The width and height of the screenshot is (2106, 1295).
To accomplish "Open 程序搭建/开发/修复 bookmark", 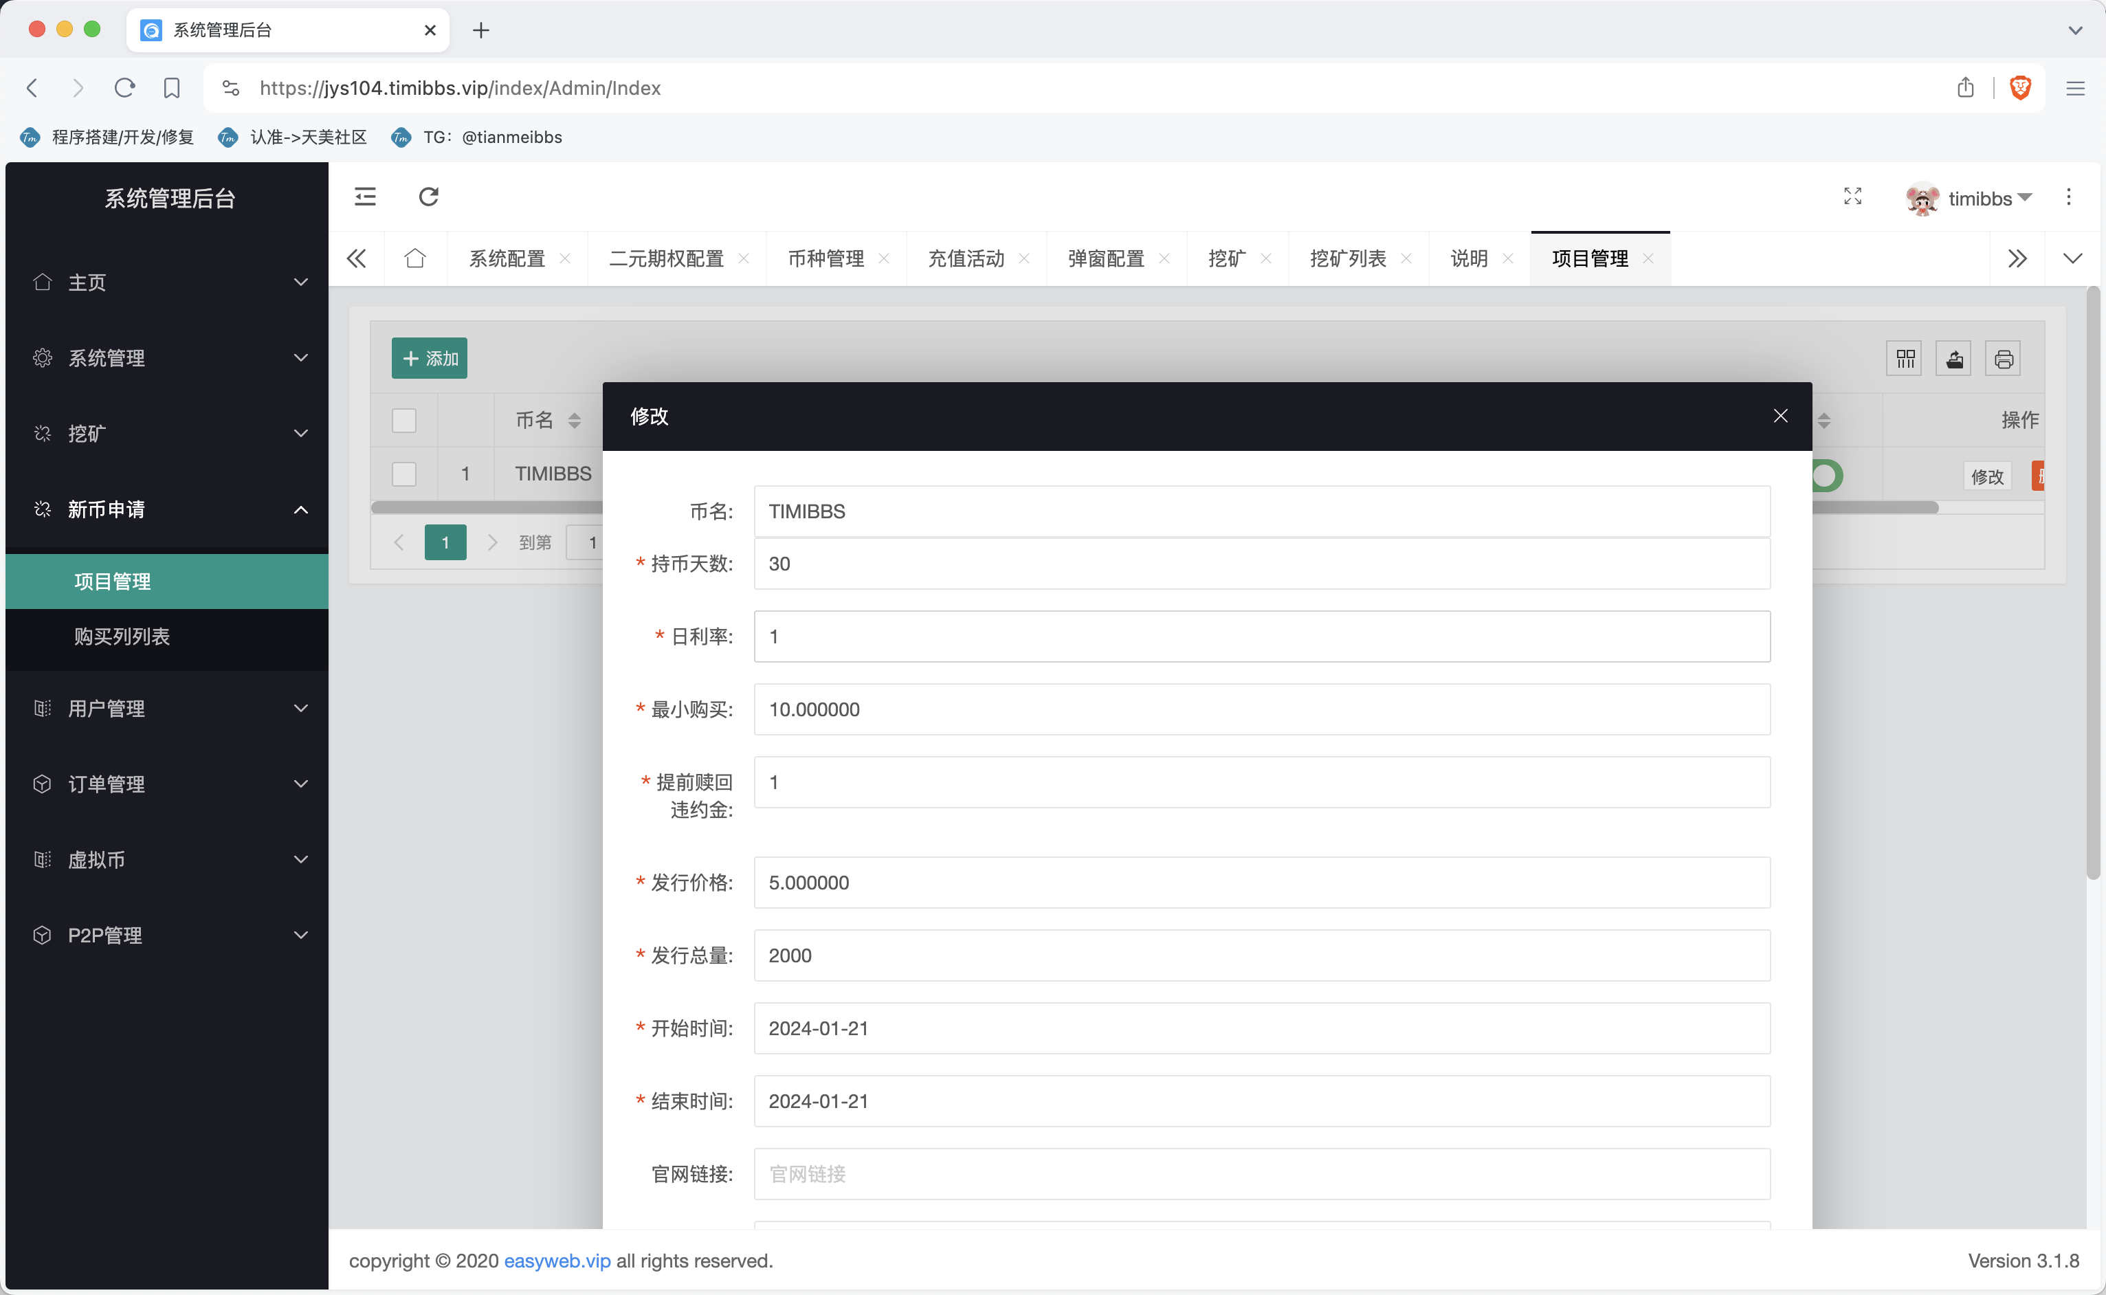I will pos(107,137).
